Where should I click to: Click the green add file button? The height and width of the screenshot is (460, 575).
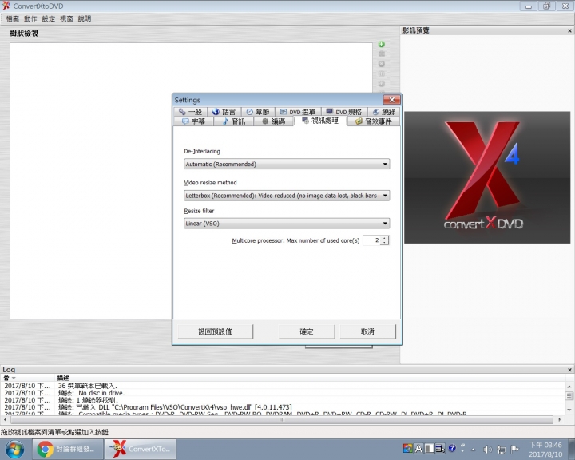[382, 45]
